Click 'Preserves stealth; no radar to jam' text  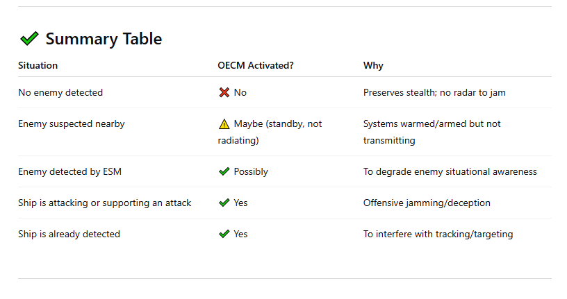434,92
